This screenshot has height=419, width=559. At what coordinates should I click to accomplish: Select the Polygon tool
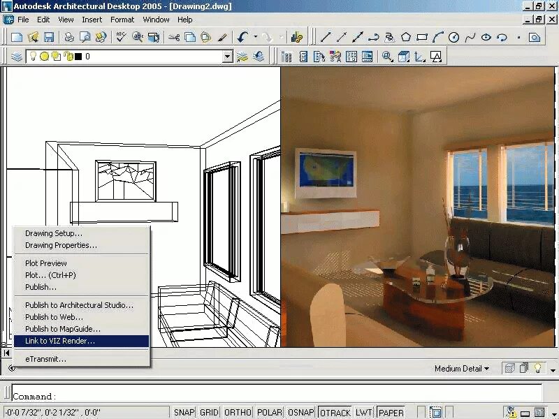(406, 37)
